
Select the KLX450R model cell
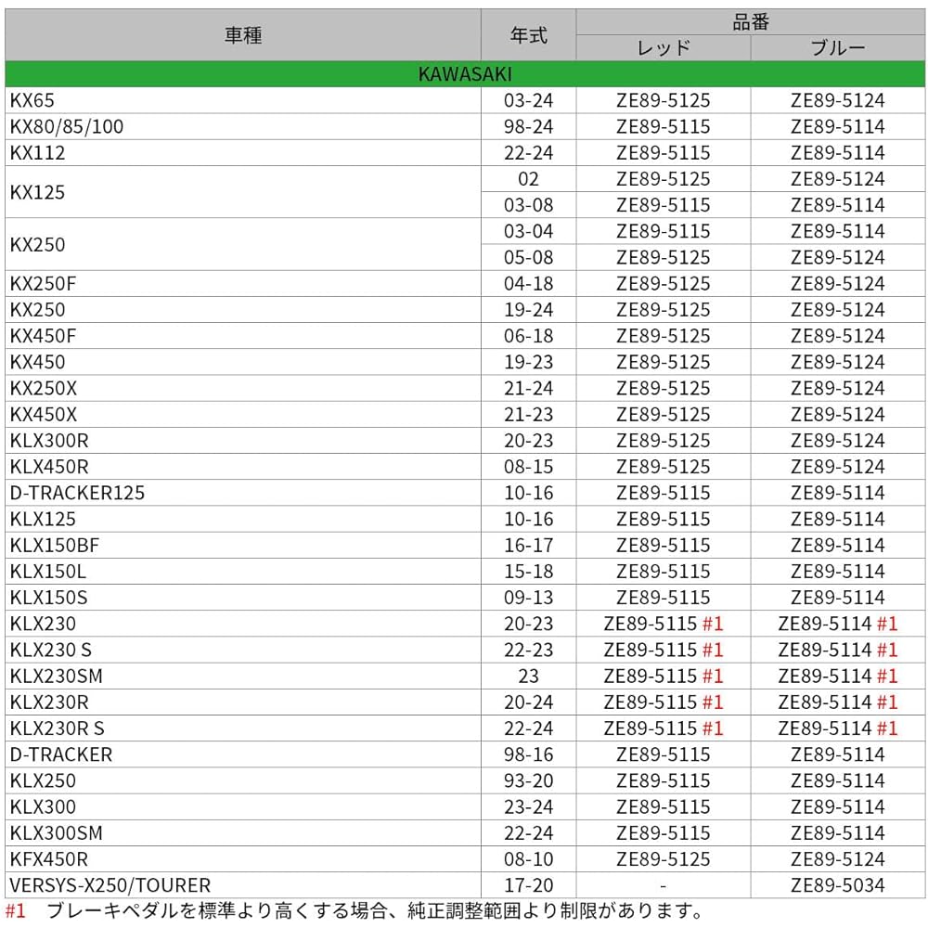[x=242, y=467]
